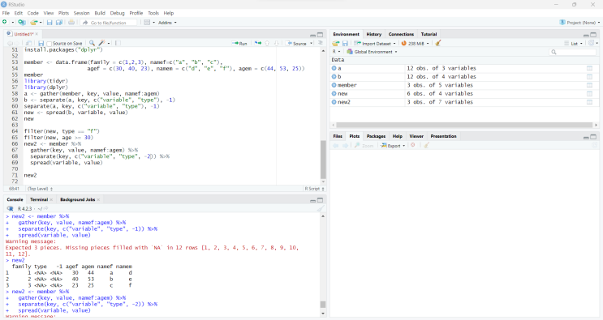Open the workspace panes layout icon
This screenshot has height=320, width=603.
147,22
